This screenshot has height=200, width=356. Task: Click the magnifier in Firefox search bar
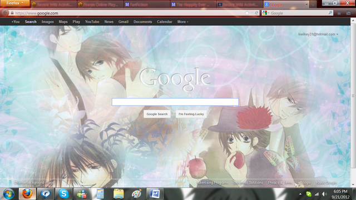(x=330, y=13)
